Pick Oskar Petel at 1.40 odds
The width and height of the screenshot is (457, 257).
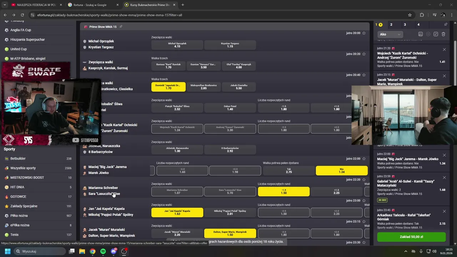coord(230,108)
